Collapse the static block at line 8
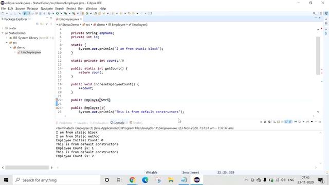This screenshot has height=185, width=329. (x=62, y=45)
